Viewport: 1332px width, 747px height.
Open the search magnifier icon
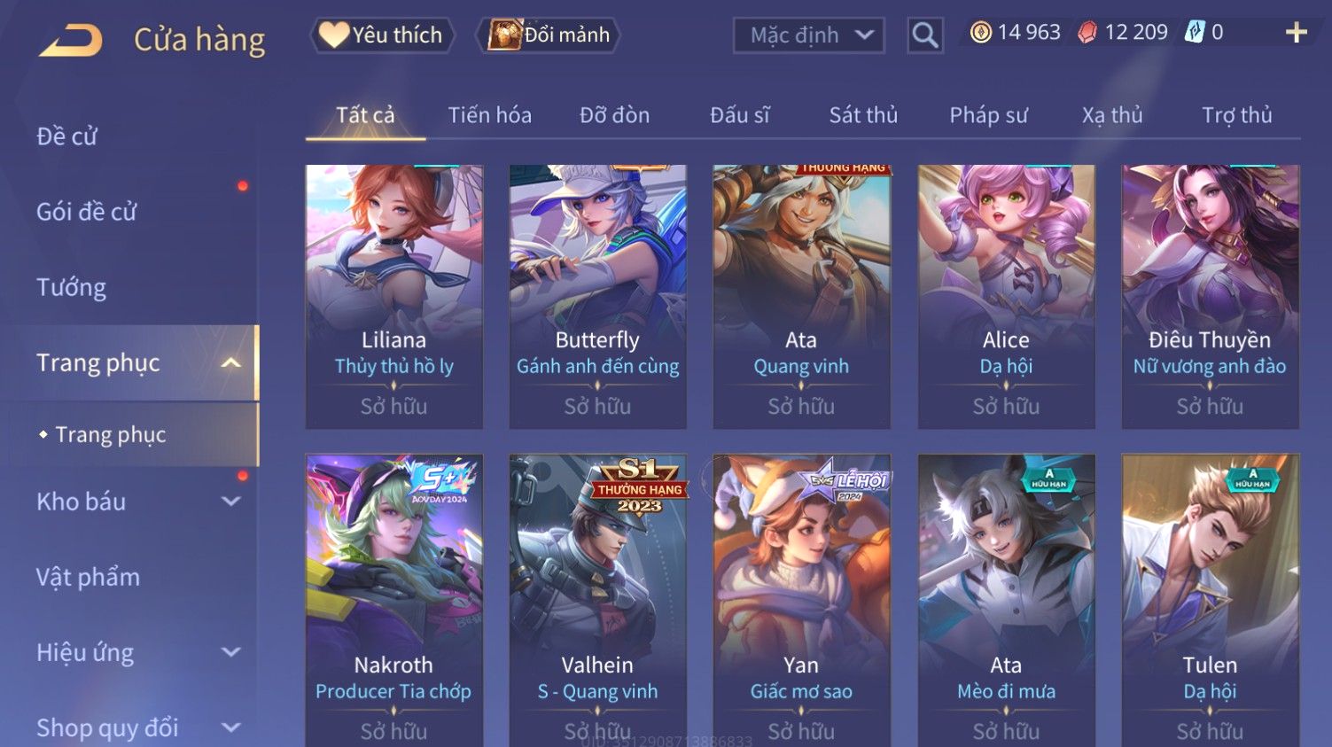[924, 35]
